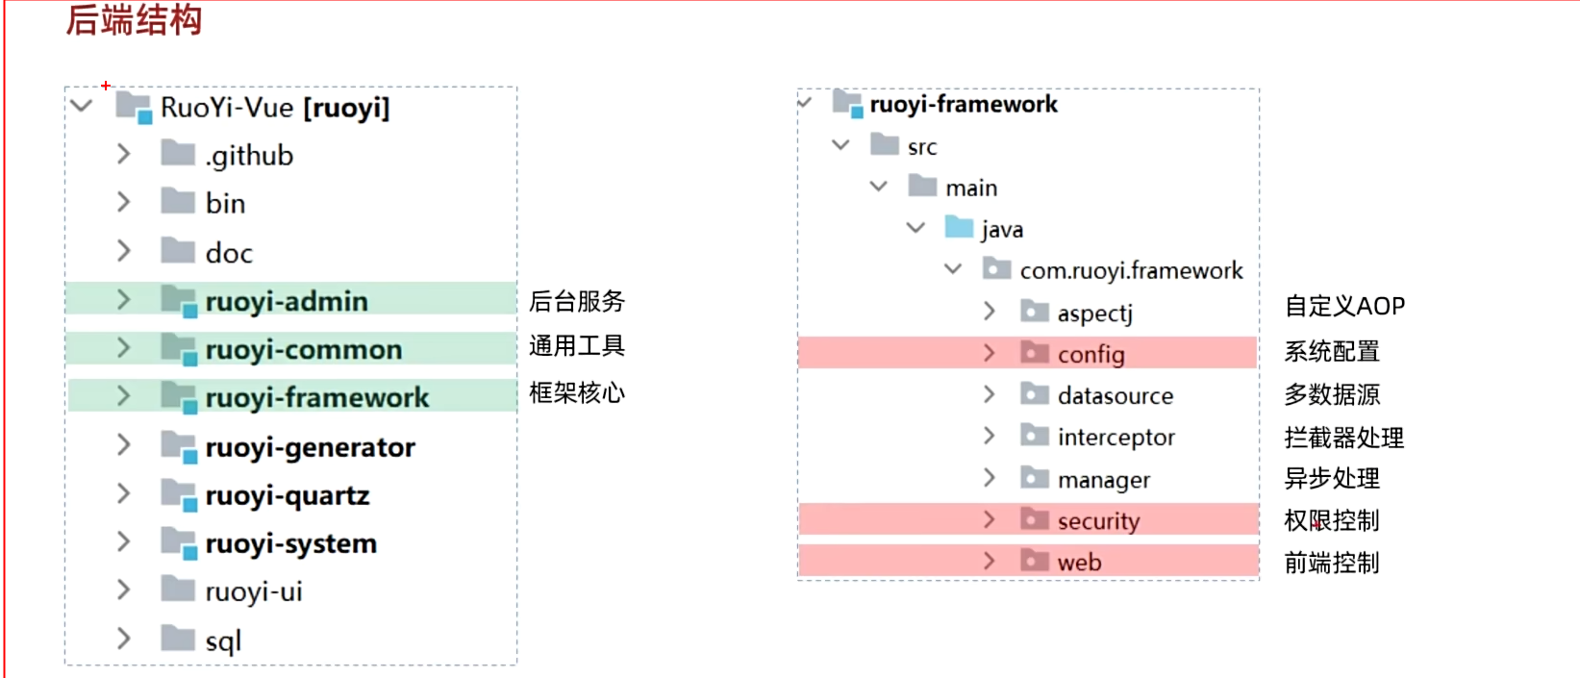Expand the ruoyi-framework module in left tree

click(x=123, y=396)
